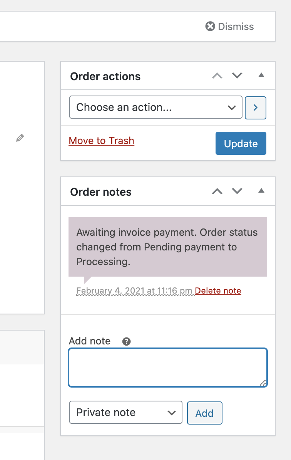This screenshot has height=460, width=291.
Task: Move Order notes panel down
Action: (237, 191)
